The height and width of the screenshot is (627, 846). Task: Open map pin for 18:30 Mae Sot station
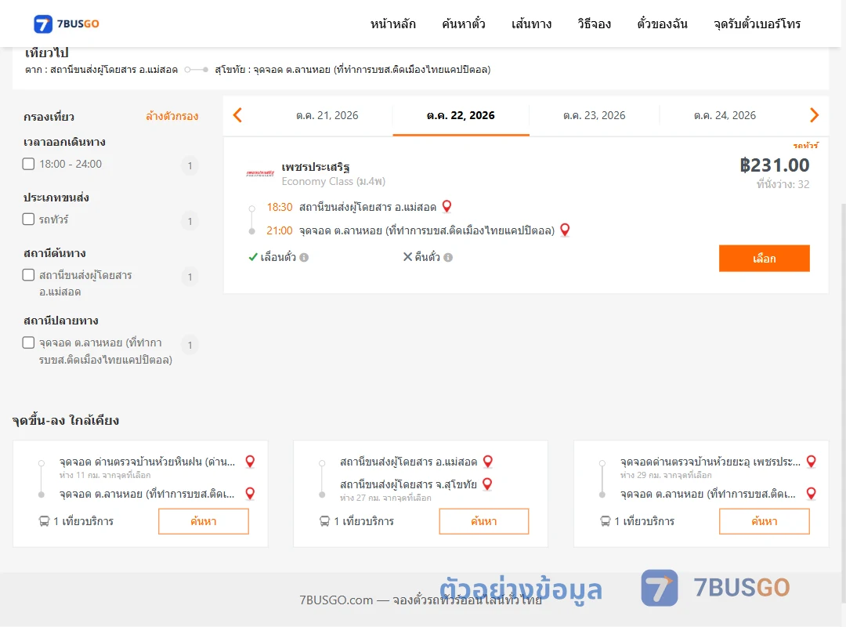click(x=446, y=206)
